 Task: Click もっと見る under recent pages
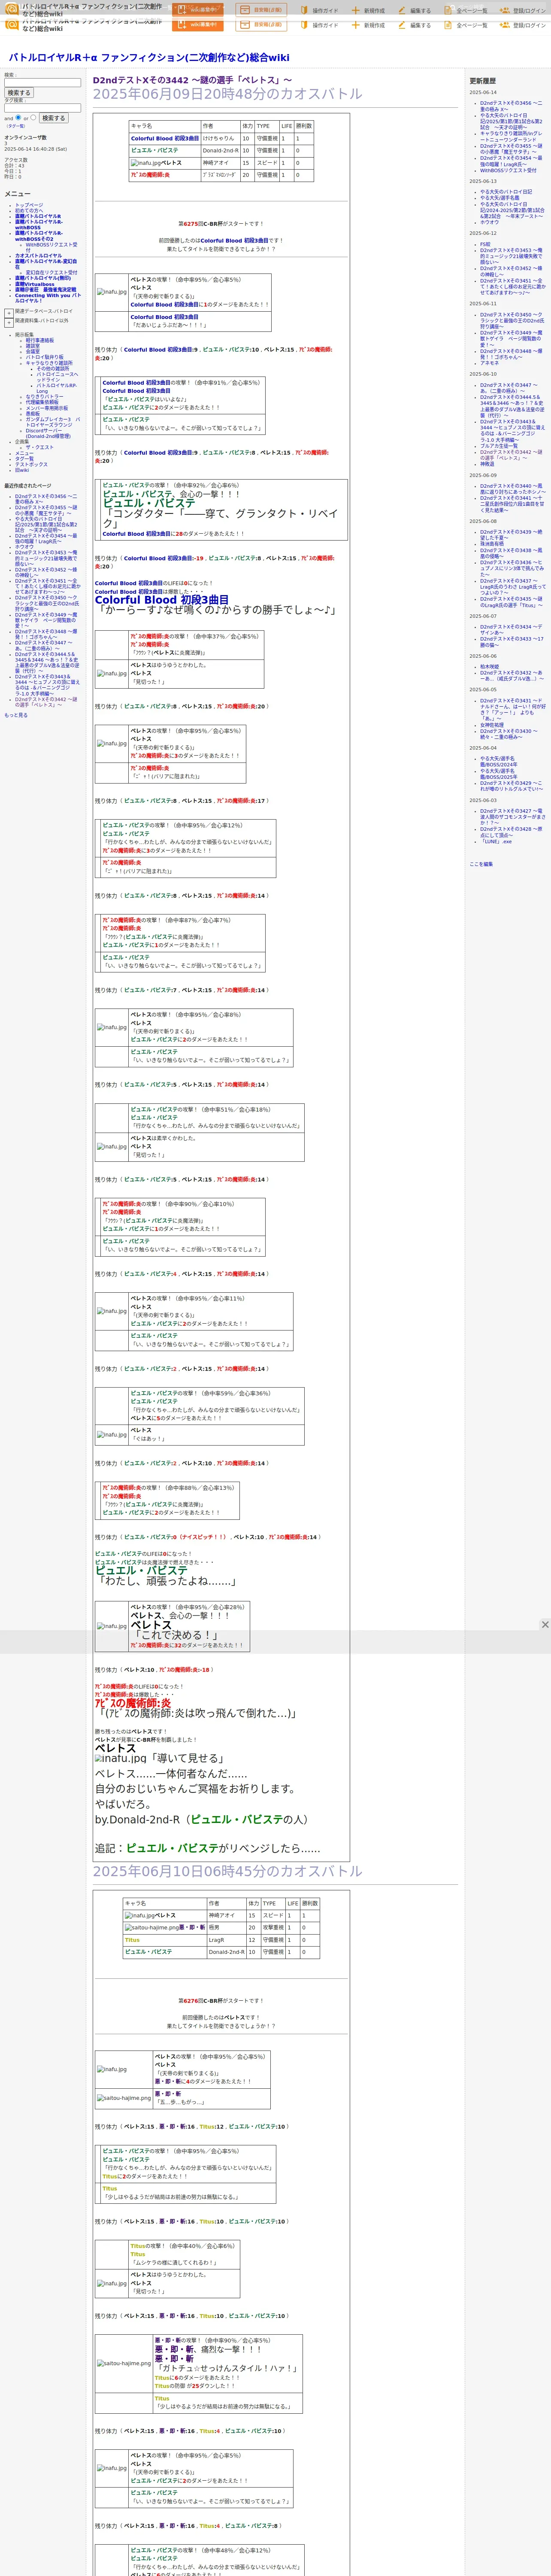[16, 715]
